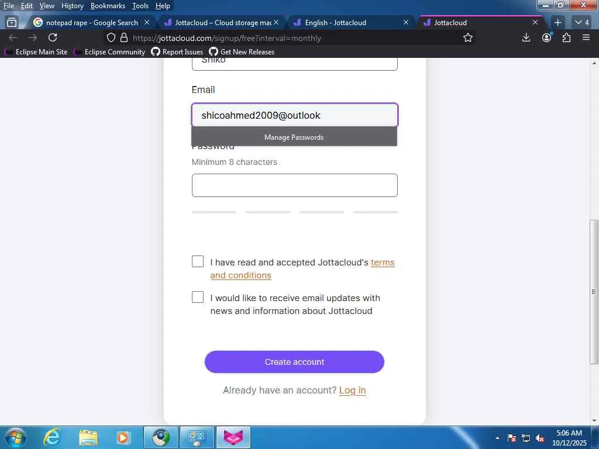Show hidden system tray icons

coord(497,438)
